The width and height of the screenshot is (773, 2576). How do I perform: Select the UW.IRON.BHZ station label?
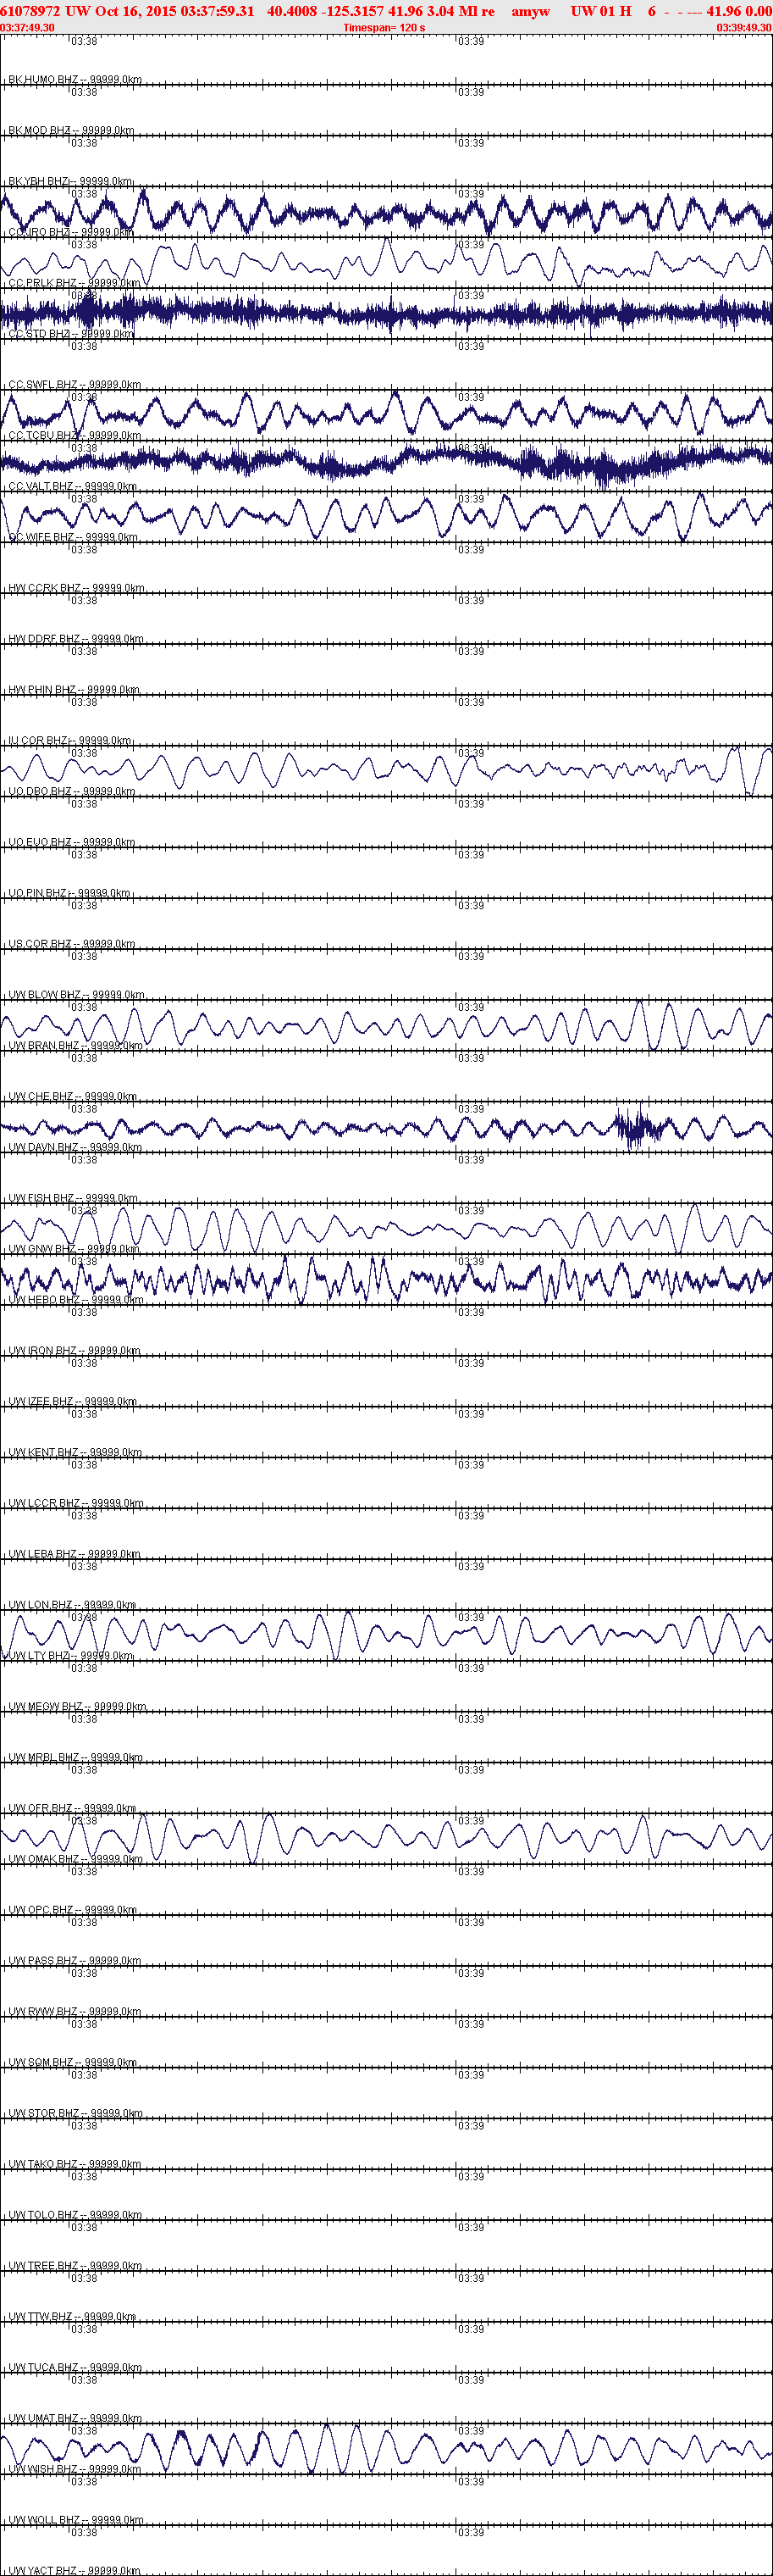pyautogui.click(x=74, y=1351)
